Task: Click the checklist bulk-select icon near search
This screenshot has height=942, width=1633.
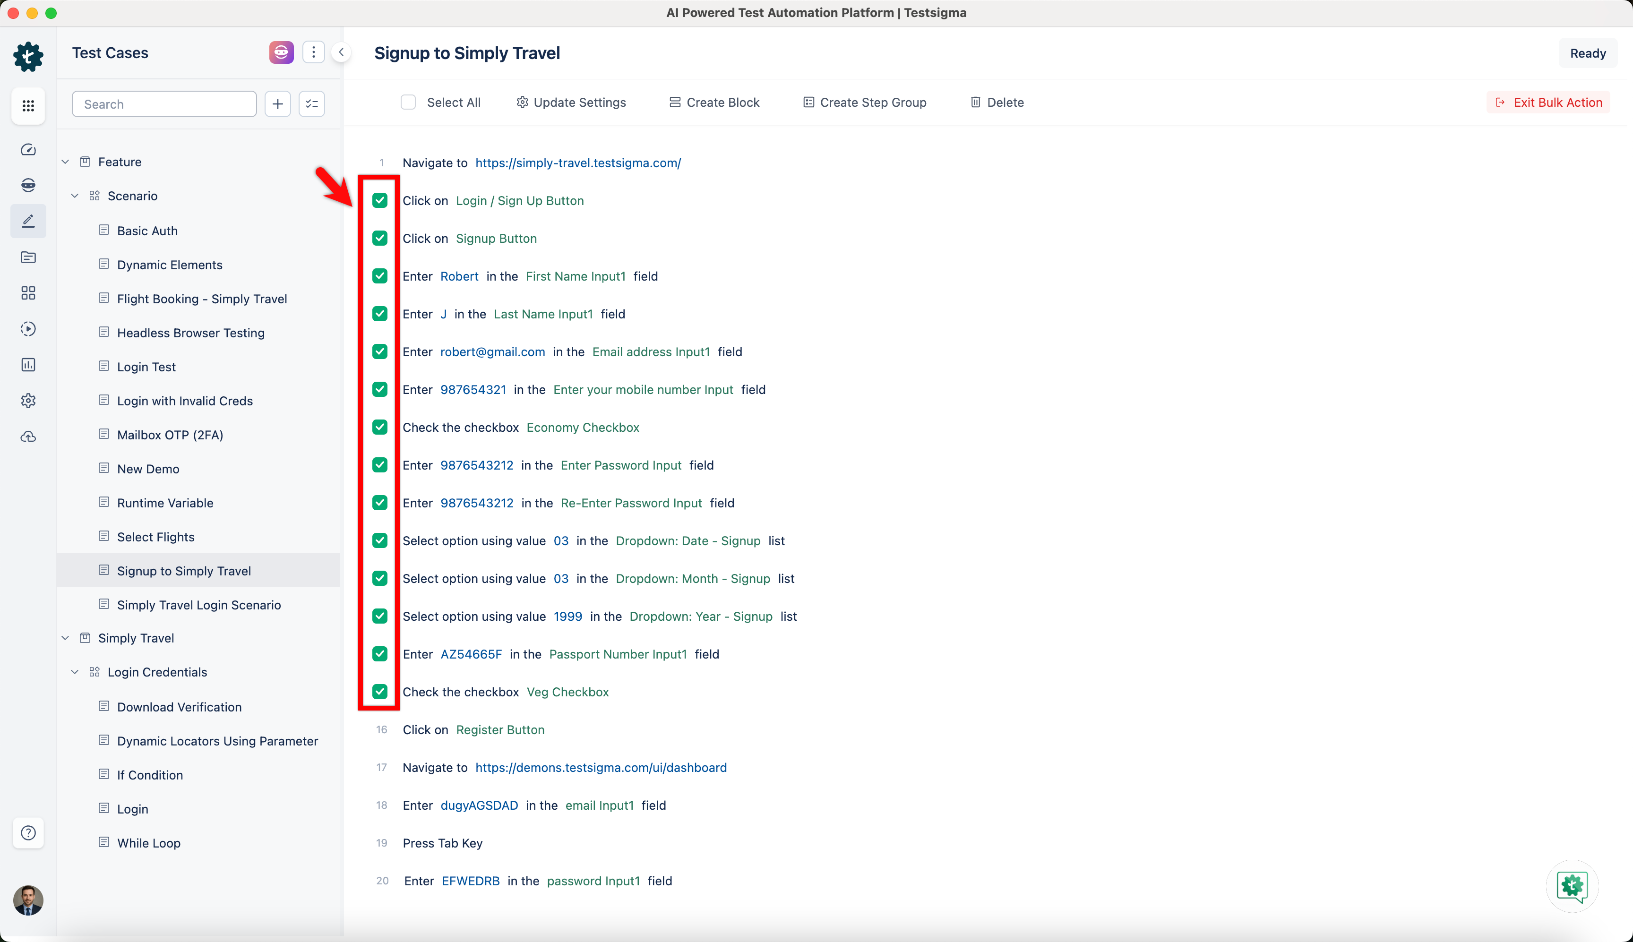Action: click(x=312, y=103)
